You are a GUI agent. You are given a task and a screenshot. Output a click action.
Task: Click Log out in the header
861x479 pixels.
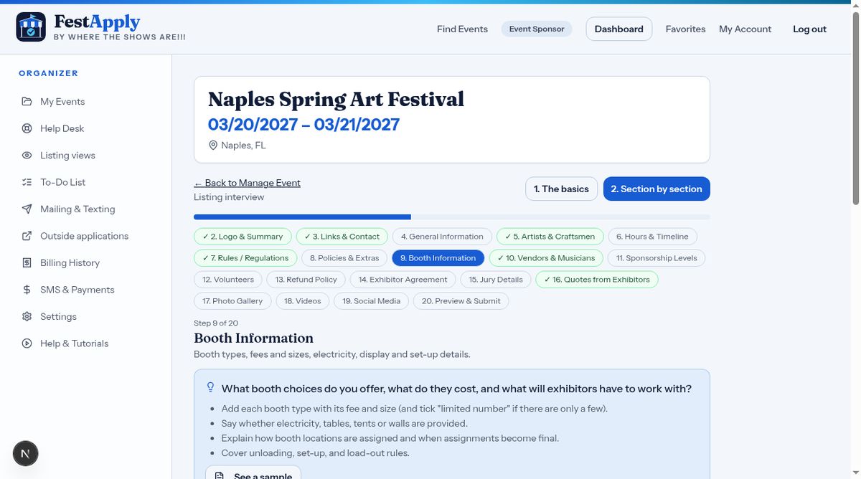coord(809,29)
